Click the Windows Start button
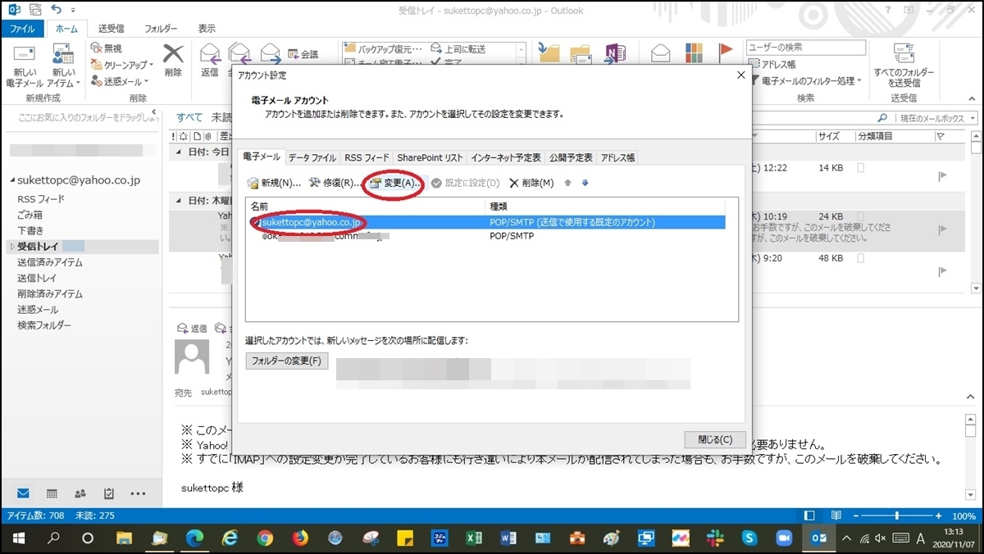The image size is (984, 554). (17, 538)
